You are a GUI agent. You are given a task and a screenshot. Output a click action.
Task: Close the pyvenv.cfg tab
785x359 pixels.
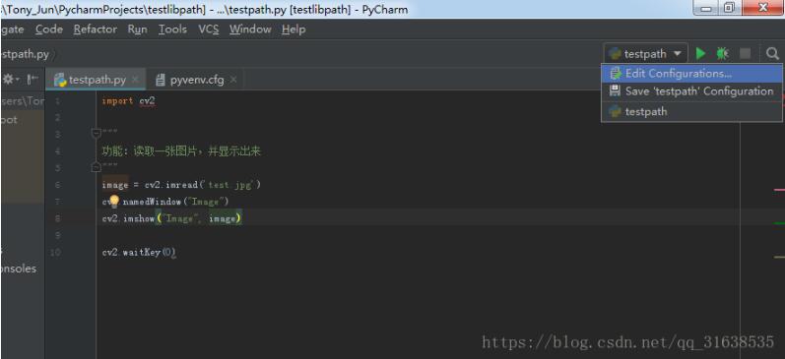[x=233, y=80]
